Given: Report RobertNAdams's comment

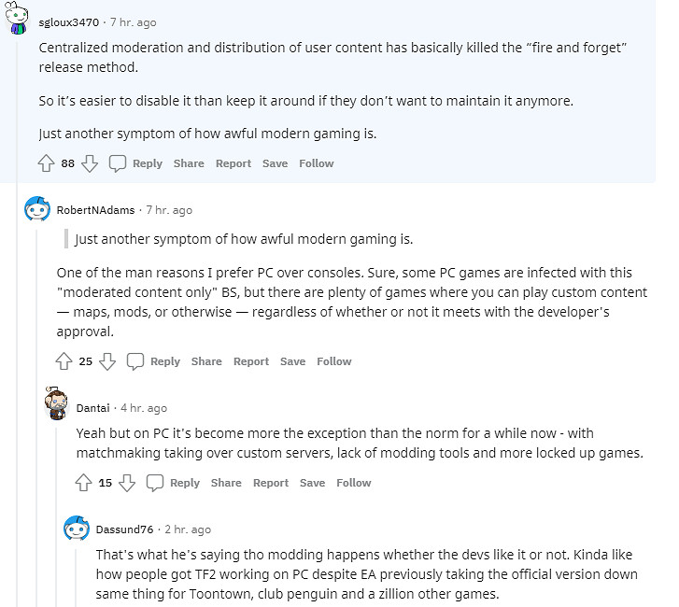Looking at the screenshot, I should pyautogui.click(x=251, y=361).
